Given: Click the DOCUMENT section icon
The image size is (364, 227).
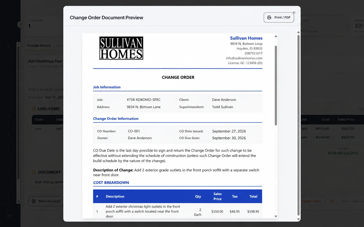Looking at the screenshot, I should click(34, 172).
